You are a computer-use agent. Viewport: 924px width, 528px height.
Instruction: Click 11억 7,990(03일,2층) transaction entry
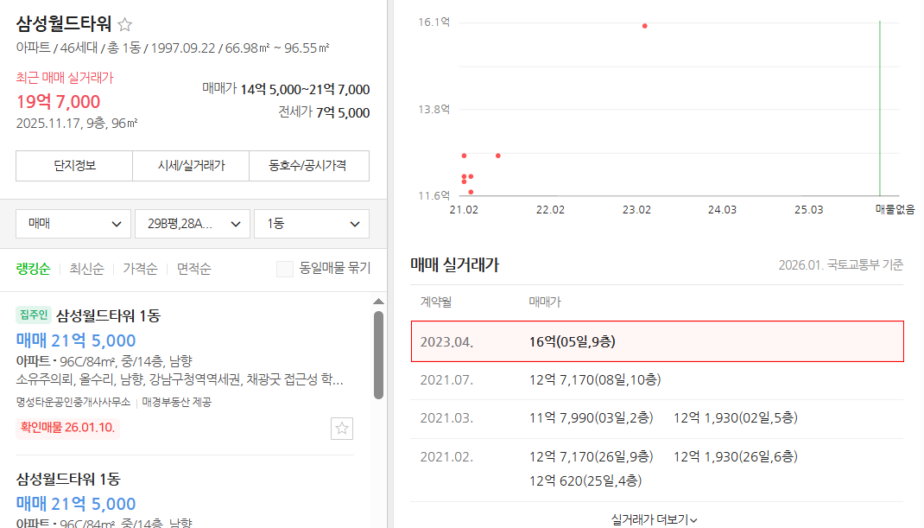[x=591, y=417]
